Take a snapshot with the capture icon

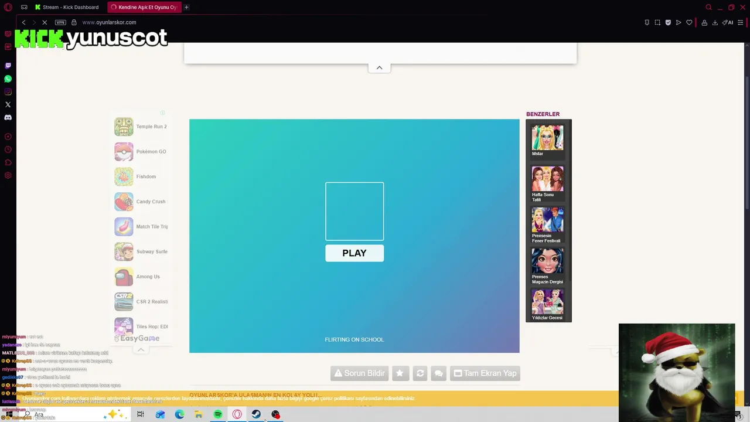657,22
